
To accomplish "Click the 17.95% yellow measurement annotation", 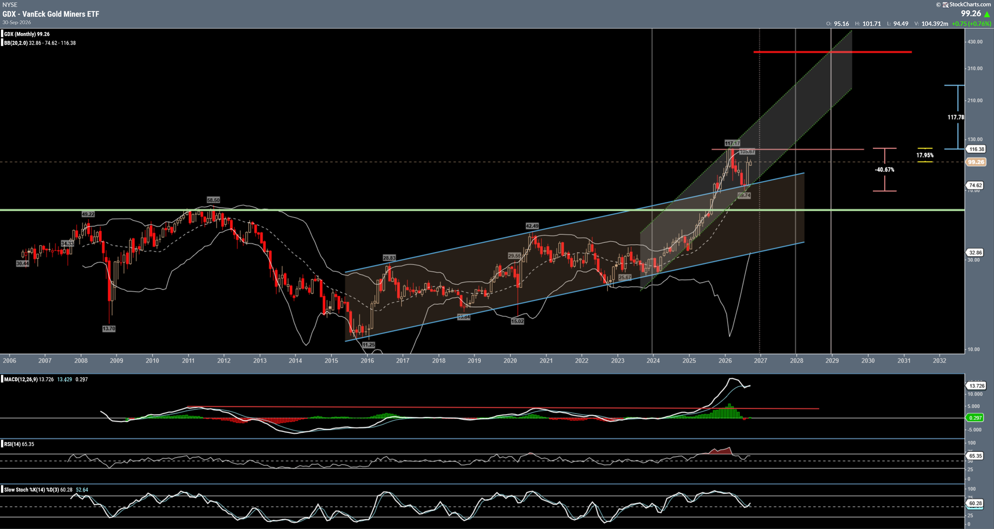I will pos(925,155).
